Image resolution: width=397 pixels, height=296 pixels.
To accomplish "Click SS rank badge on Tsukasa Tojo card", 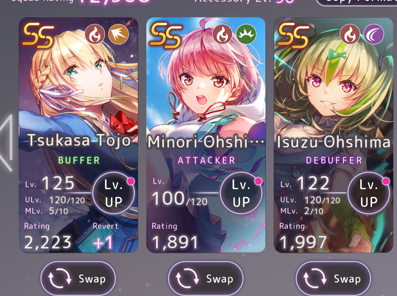I will coord(38,35).
